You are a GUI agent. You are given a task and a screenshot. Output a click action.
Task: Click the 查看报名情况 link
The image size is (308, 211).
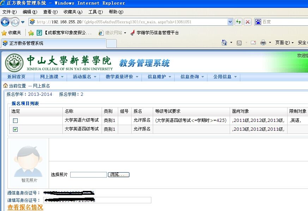tap(25, 207)
